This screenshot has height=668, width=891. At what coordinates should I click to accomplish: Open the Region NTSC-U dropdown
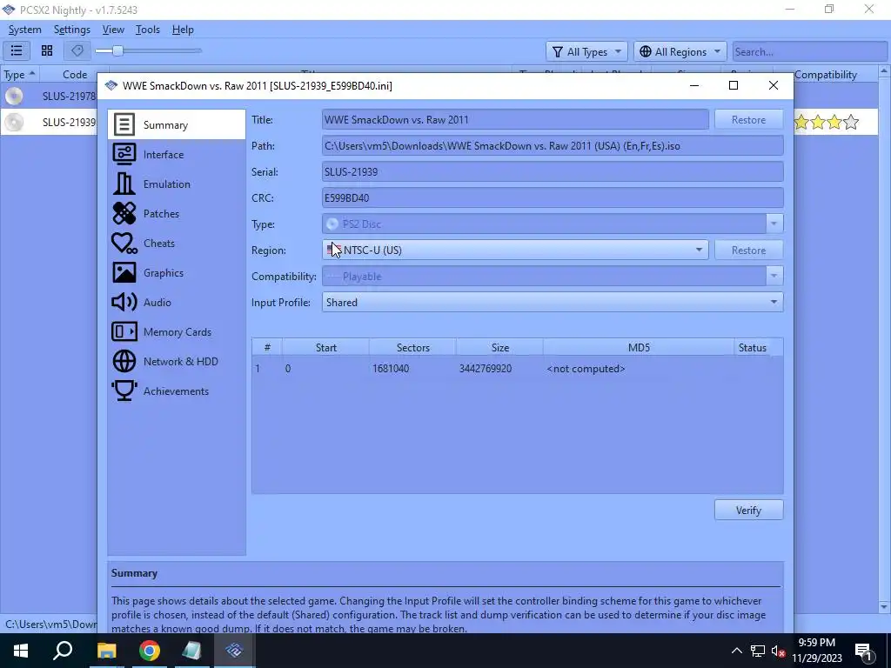(x=515, y=250)
